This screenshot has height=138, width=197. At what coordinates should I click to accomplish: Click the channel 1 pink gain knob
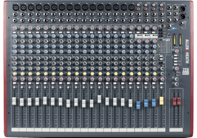(x=15, y=28)
